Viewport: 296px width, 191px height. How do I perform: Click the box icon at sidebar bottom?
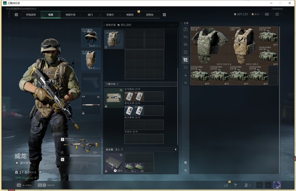click(185, 163)
